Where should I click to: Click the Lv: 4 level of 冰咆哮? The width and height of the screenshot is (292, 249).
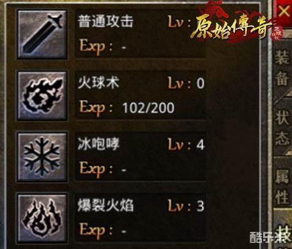point(186,144)
